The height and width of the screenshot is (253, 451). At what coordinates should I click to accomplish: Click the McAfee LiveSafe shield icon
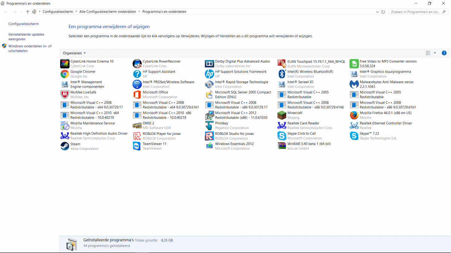tap(65, 94)
